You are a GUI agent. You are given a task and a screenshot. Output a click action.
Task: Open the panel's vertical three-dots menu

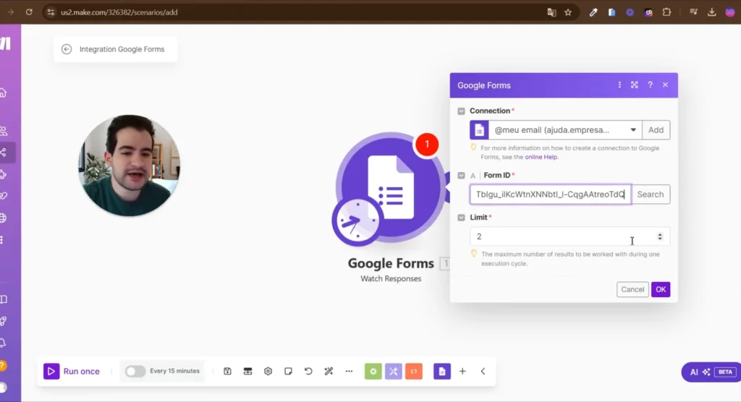(x=619, y=85)
